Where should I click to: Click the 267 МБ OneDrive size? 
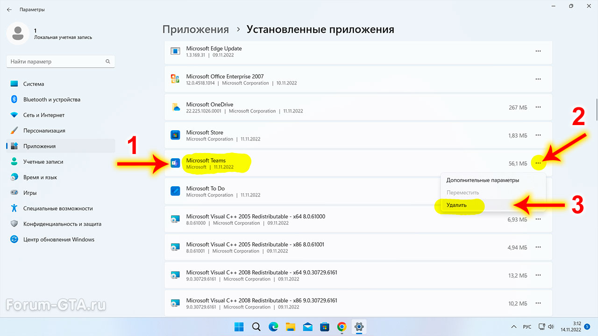(518, 108)
